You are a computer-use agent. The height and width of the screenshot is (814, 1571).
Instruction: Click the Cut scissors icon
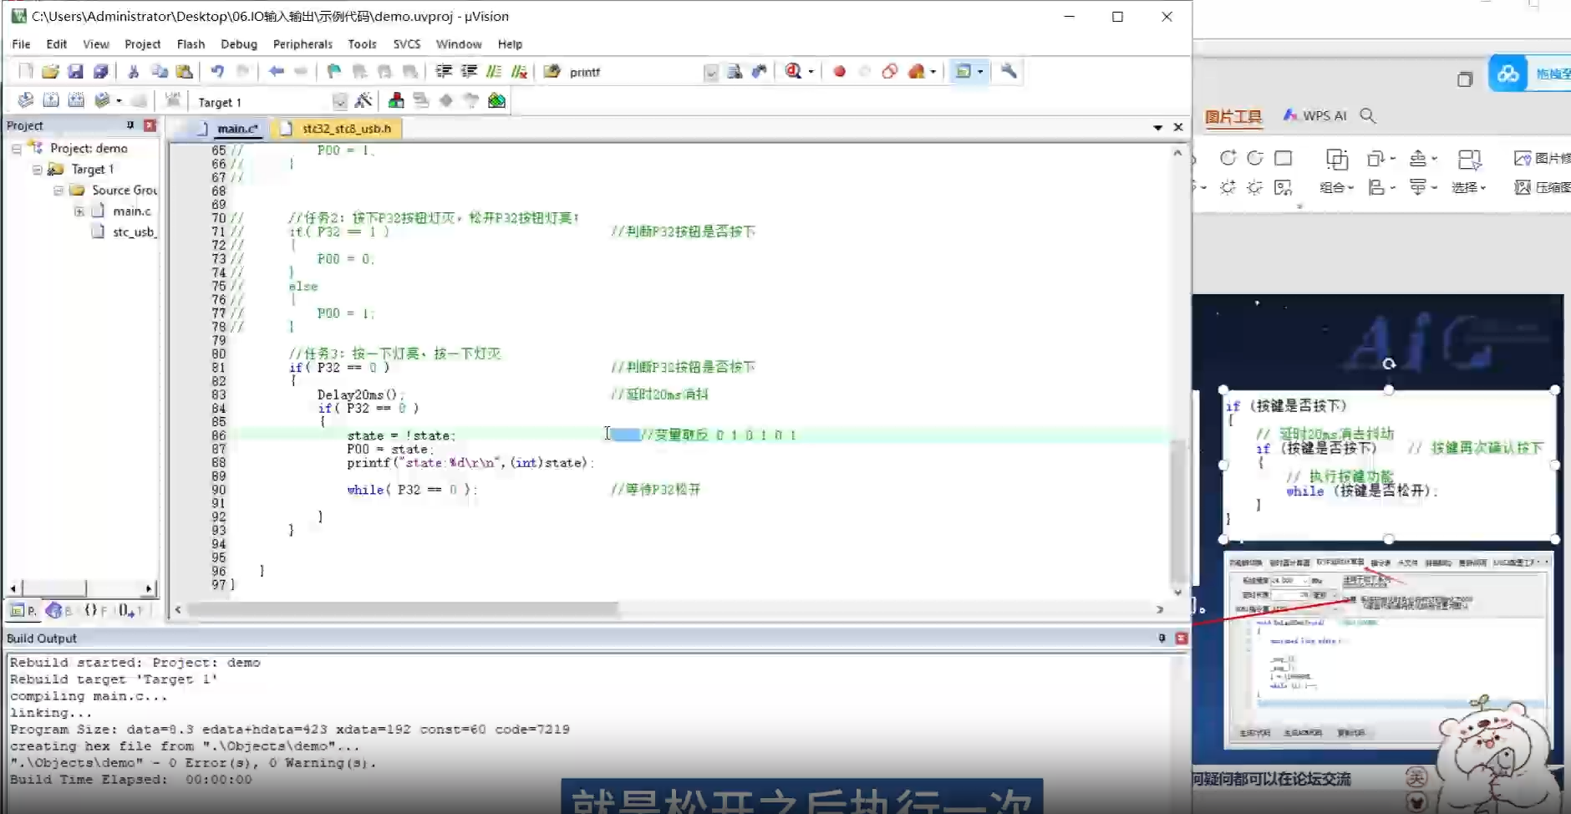pos(133,72)
